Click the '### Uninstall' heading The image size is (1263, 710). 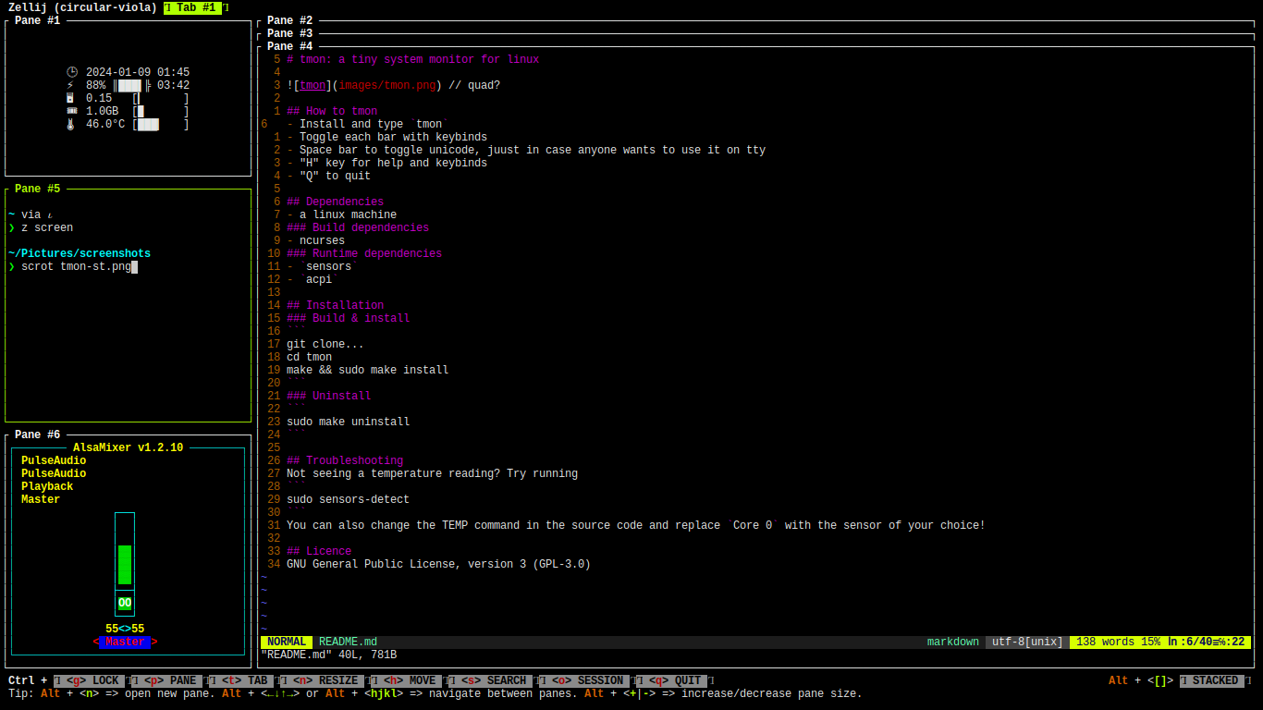(328, 396)
